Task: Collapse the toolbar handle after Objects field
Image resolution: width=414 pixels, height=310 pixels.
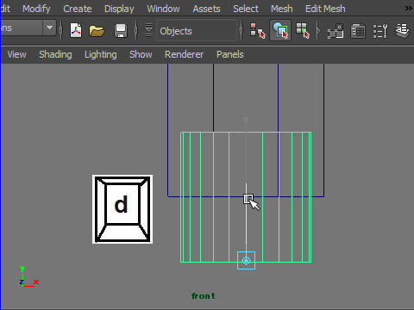Action: [x=241, y=30]
